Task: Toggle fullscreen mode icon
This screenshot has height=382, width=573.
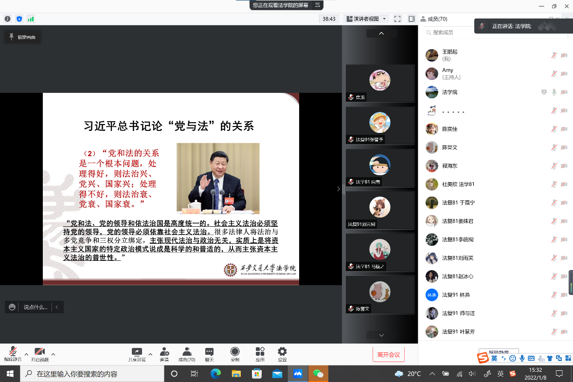Action: coord(397,19)
